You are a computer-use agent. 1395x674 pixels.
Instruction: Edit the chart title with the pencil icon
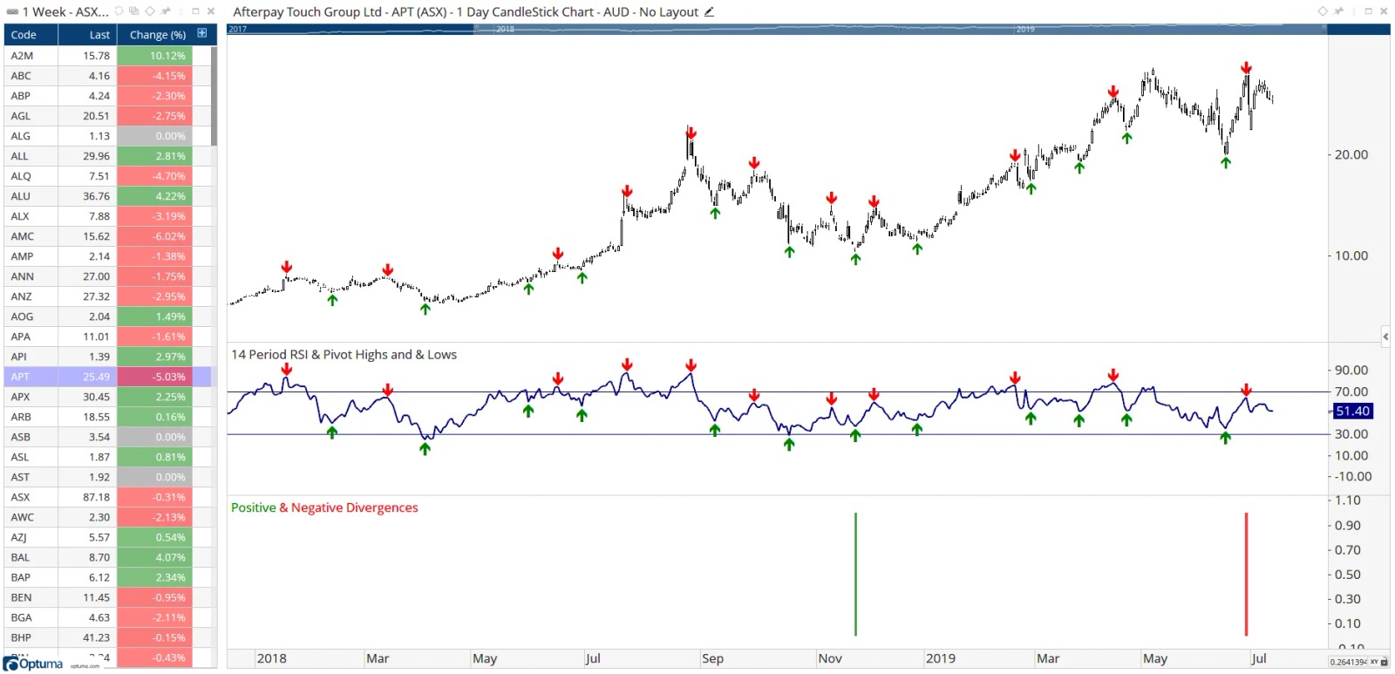[710, 11]
